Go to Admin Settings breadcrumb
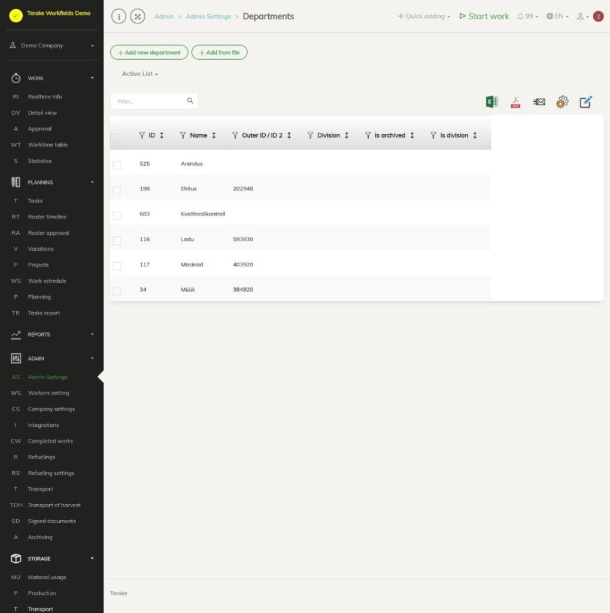This screenshot has width=610, height=613. [x=208, y=16]
